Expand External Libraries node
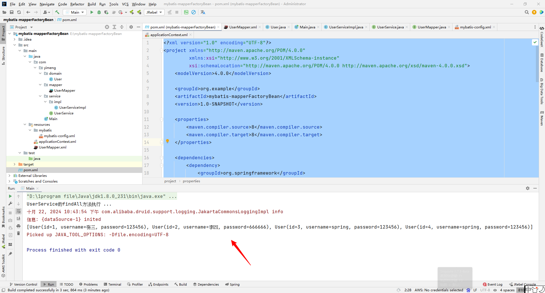The height and width of the screenshot is (293, 545). click(x=9, y=176)
